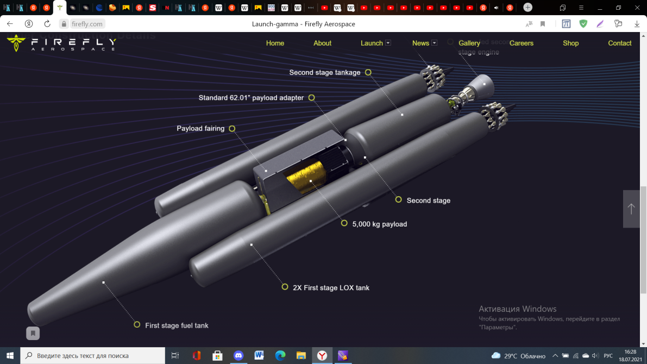
Task: Expand the Launch menu dropdown arrow
Action: coord(388,43)
